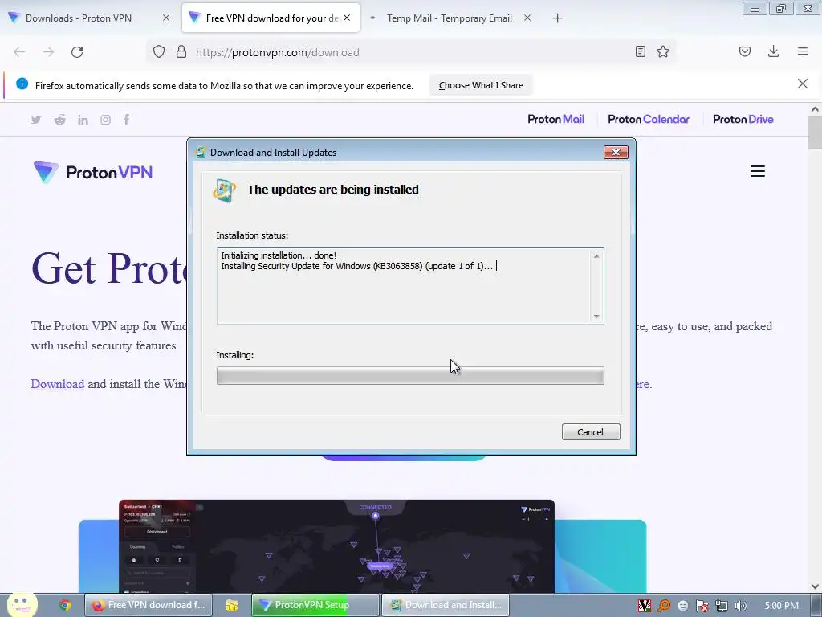Click the installing progress bar
This screenshot has height=617, width=822.
[x=410, y=376]
